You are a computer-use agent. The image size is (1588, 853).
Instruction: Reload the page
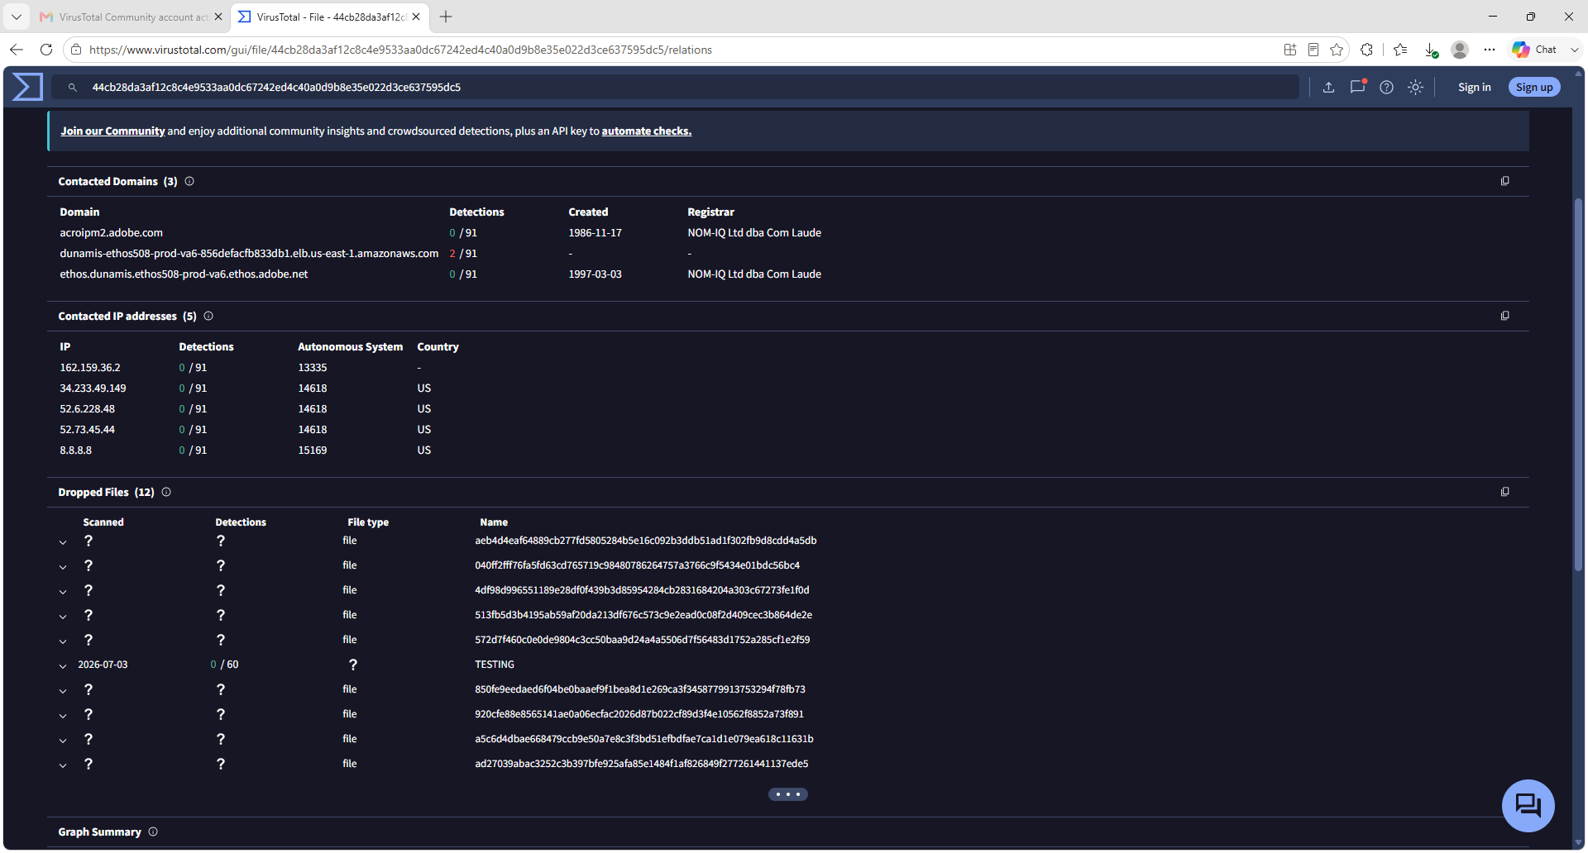click(46, 50)
